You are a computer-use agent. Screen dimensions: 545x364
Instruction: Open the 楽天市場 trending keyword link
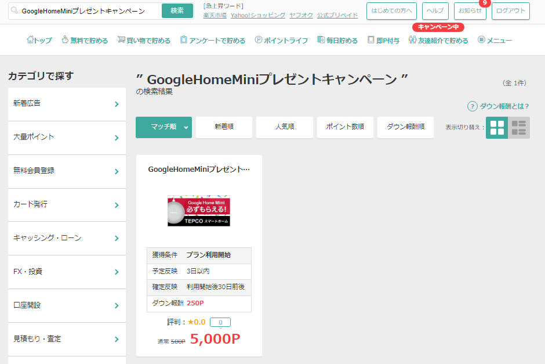[x=215, y=15]
